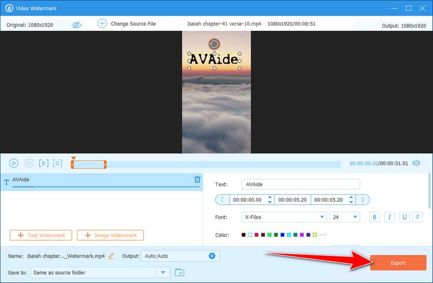Screen dimensions: 433x283
Task: Delete the AVAide watermark with trash icon
Action: click(x=197, y=180)
